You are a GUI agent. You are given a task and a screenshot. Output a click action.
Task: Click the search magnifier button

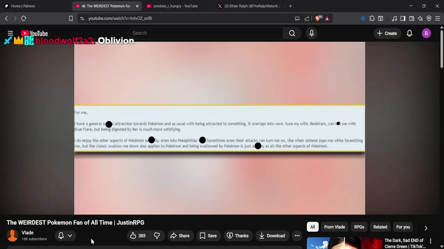[x=292, y=33]
